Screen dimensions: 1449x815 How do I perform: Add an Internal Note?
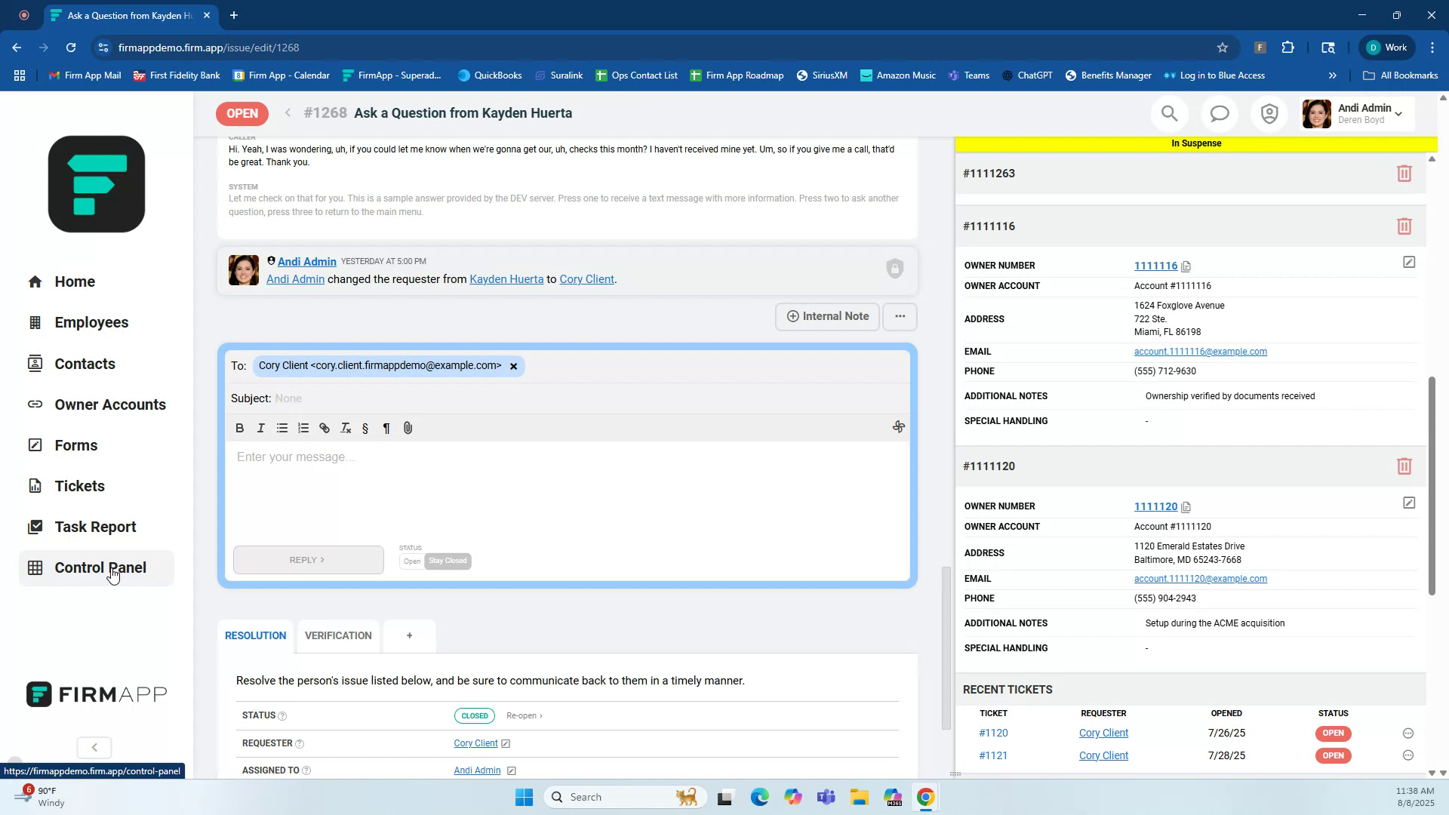click(827, 316)
